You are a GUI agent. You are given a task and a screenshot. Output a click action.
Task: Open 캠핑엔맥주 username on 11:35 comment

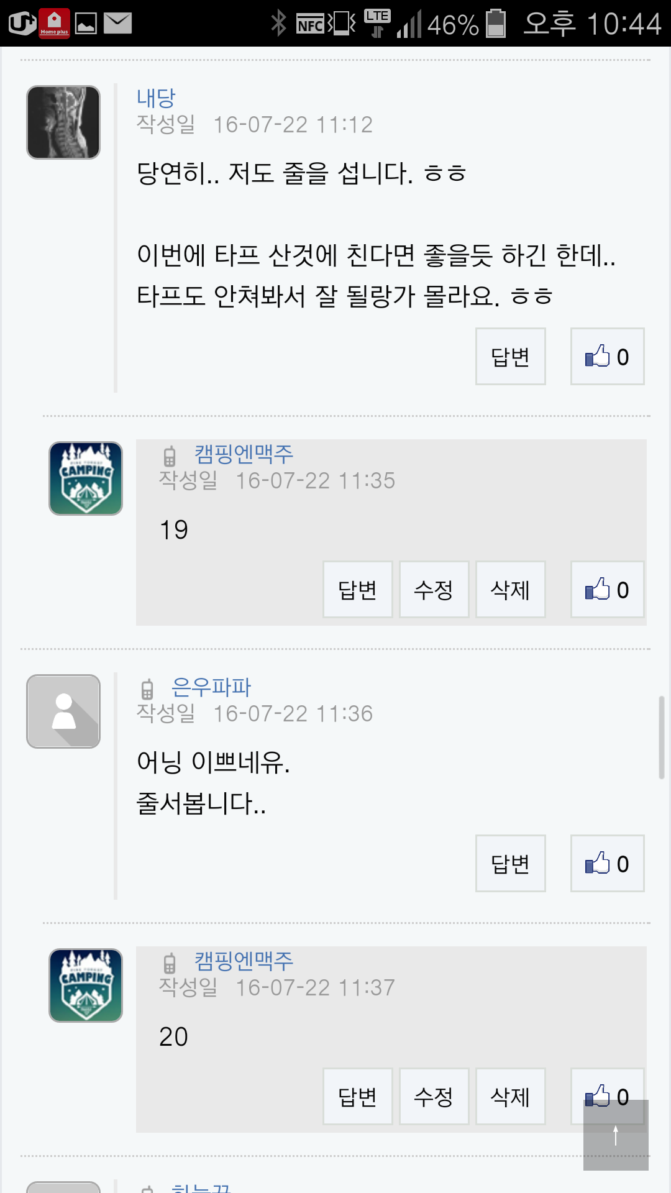click(244, 454)
